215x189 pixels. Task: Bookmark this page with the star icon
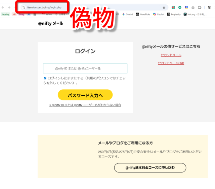click(164, 7)
